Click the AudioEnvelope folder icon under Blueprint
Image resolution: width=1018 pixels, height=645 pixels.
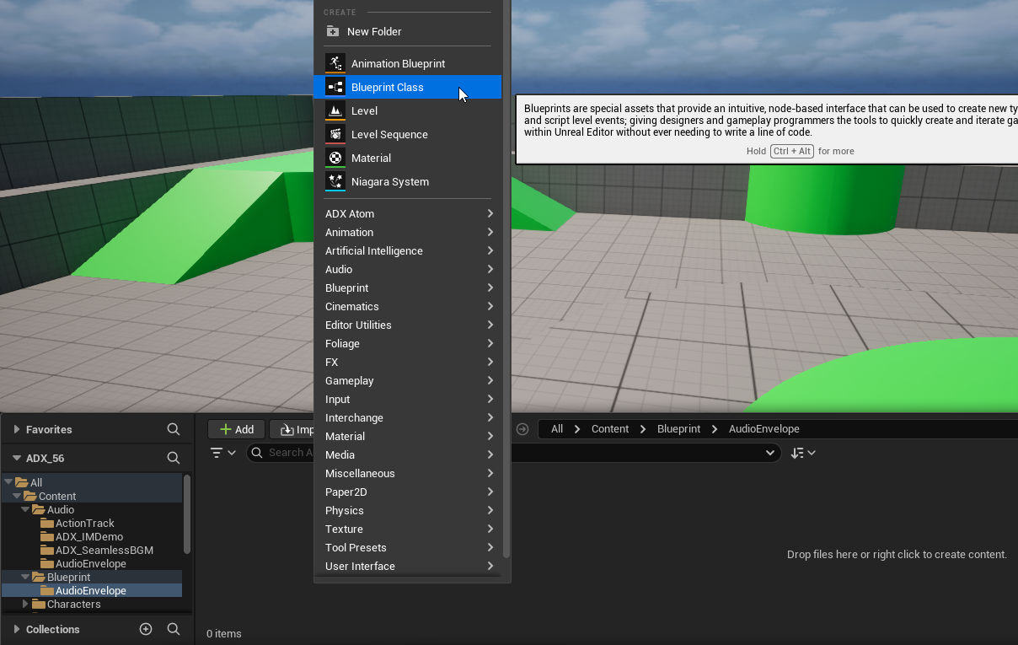[x=47, y=590]
